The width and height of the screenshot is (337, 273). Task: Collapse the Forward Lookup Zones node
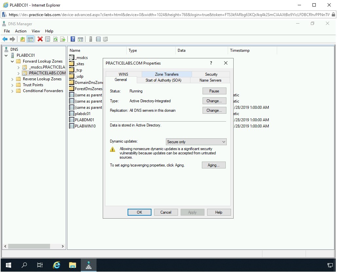(12, 61)
